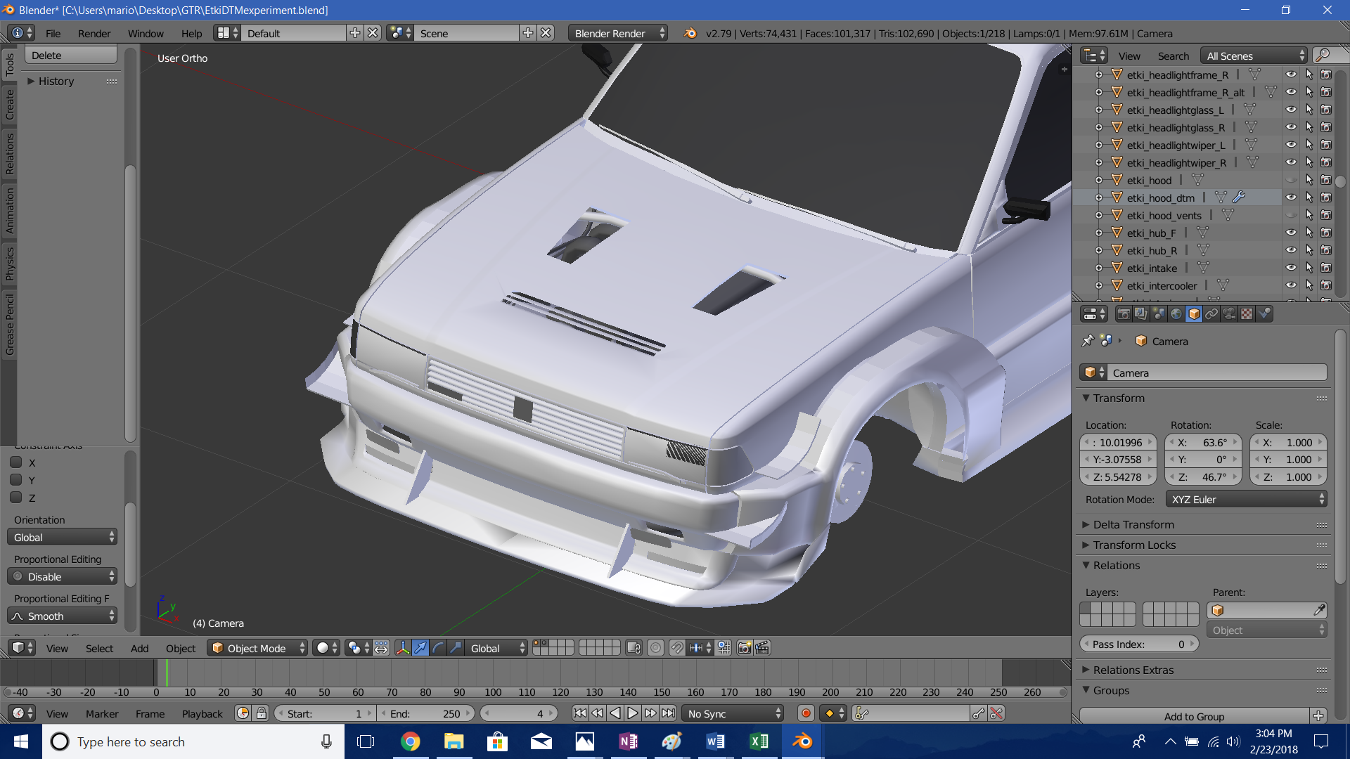Open Constraints properties tab (chain icon)
1350x759 pixels.
click(1211, 314)
